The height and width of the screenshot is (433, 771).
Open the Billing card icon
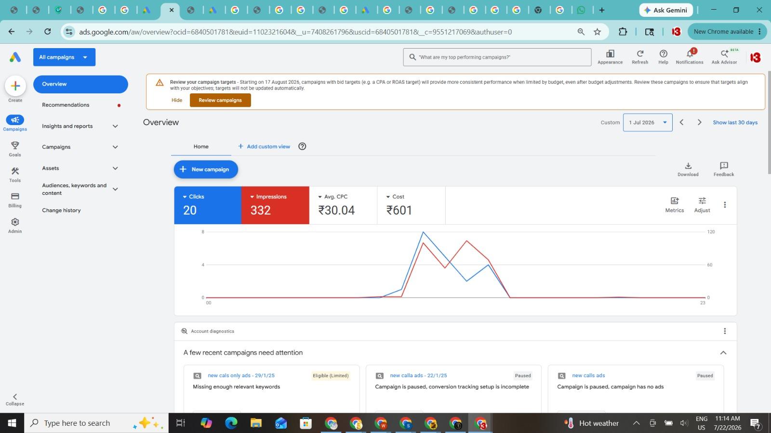pos(15,196)
